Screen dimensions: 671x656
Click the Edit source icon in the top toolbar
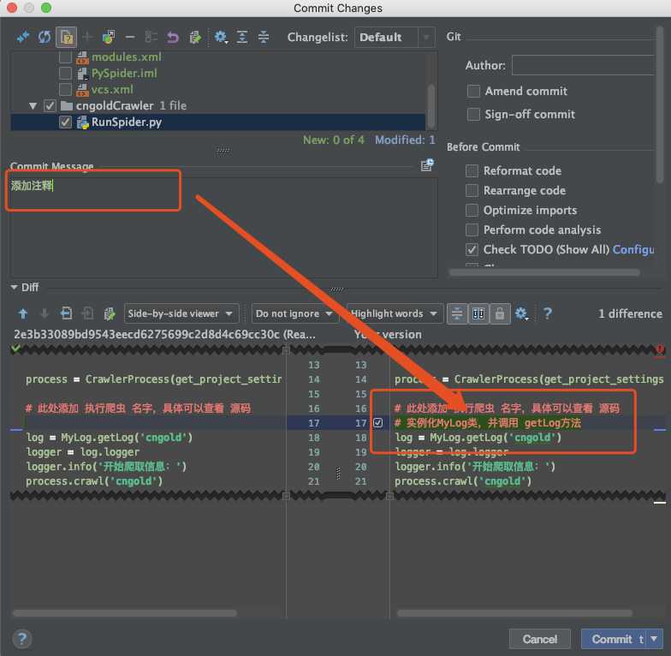coord(195,38)
